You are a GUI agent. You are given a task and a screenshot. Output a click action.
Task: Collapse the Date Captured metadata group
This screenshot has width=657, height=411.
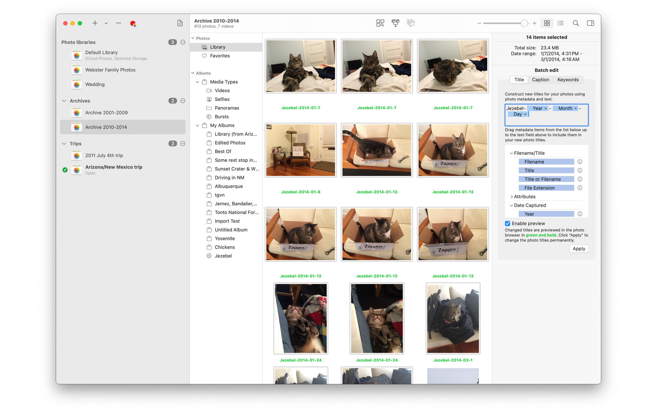click(511, 206)
